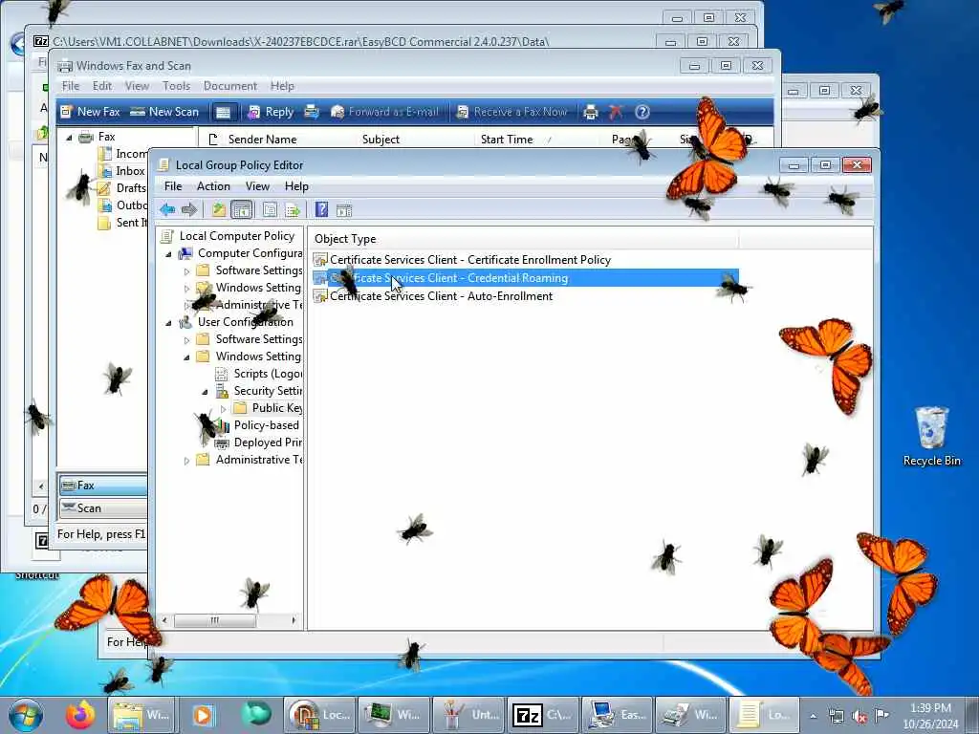This screenshot has width=979, height=734.
Task: Open the 7-Zip taskbar button
Action: pos(543,715)
